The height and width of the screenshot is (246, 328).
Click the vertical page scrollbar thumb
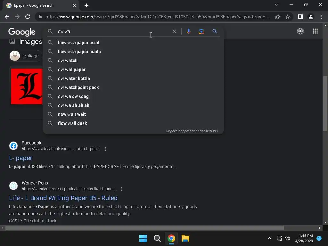(x=325, y=103)
